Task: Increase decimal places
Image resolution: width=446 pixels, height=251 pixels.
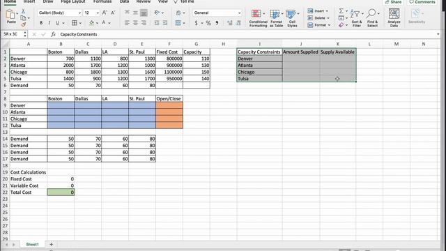Action: (230, 23)
